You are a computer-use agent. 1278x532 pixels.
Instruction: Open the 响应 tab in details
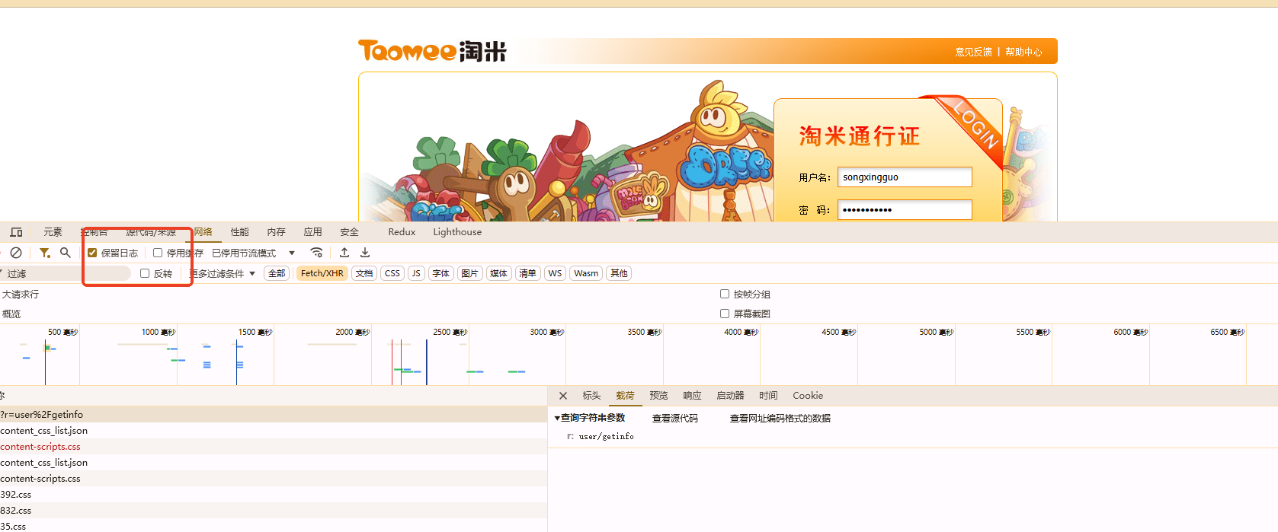(692, 396)
